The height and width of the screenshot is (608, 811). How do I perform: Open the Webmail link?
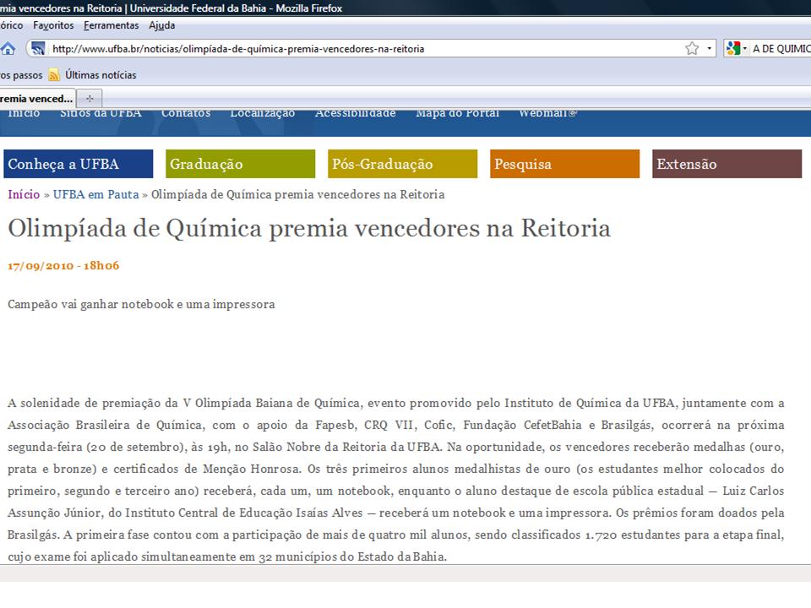(x=547, y=112)
